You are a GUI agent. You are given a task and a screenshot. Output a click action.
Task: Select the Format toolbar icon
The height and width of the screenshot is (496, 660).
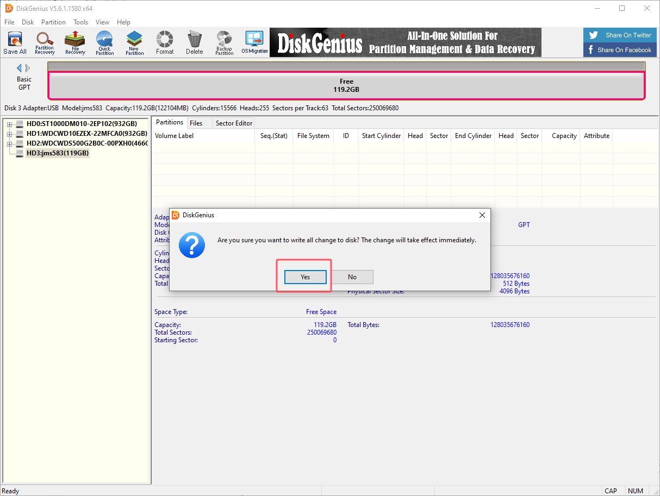tap(165, 43)
